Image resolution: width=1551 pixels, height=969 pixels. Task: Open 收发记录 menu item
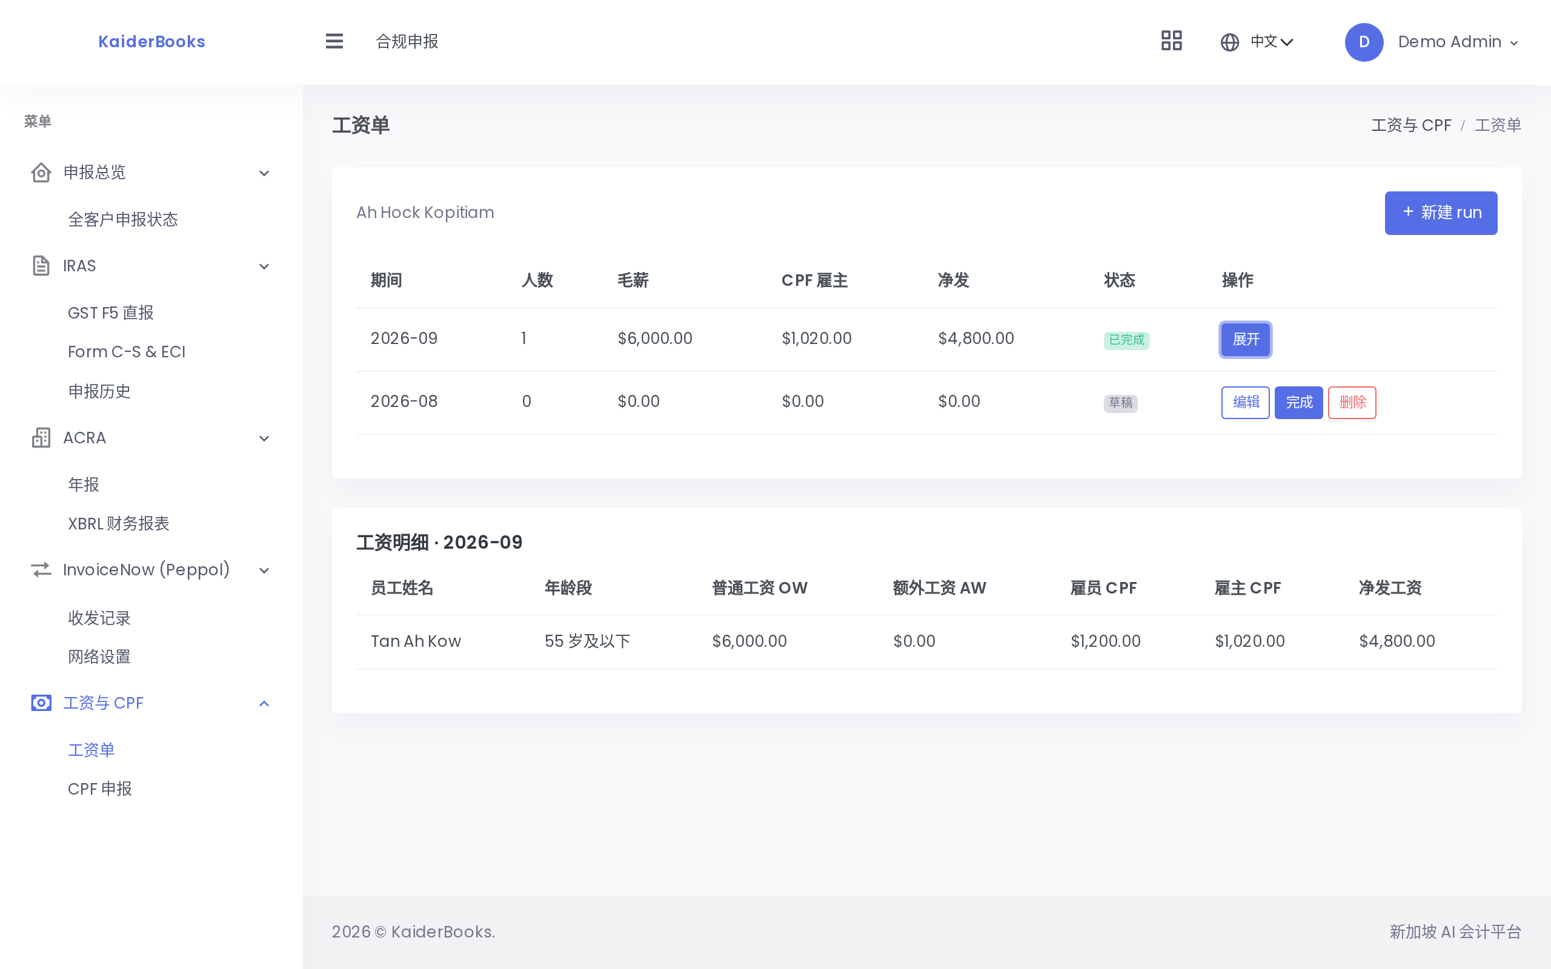click(99, 618)
